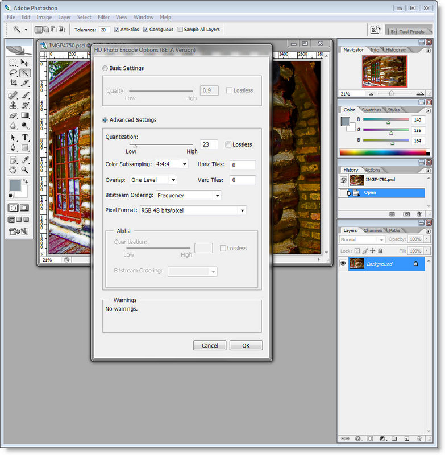Open the File menu
Screen dimensions: 445x455
(x=11, y=17)
